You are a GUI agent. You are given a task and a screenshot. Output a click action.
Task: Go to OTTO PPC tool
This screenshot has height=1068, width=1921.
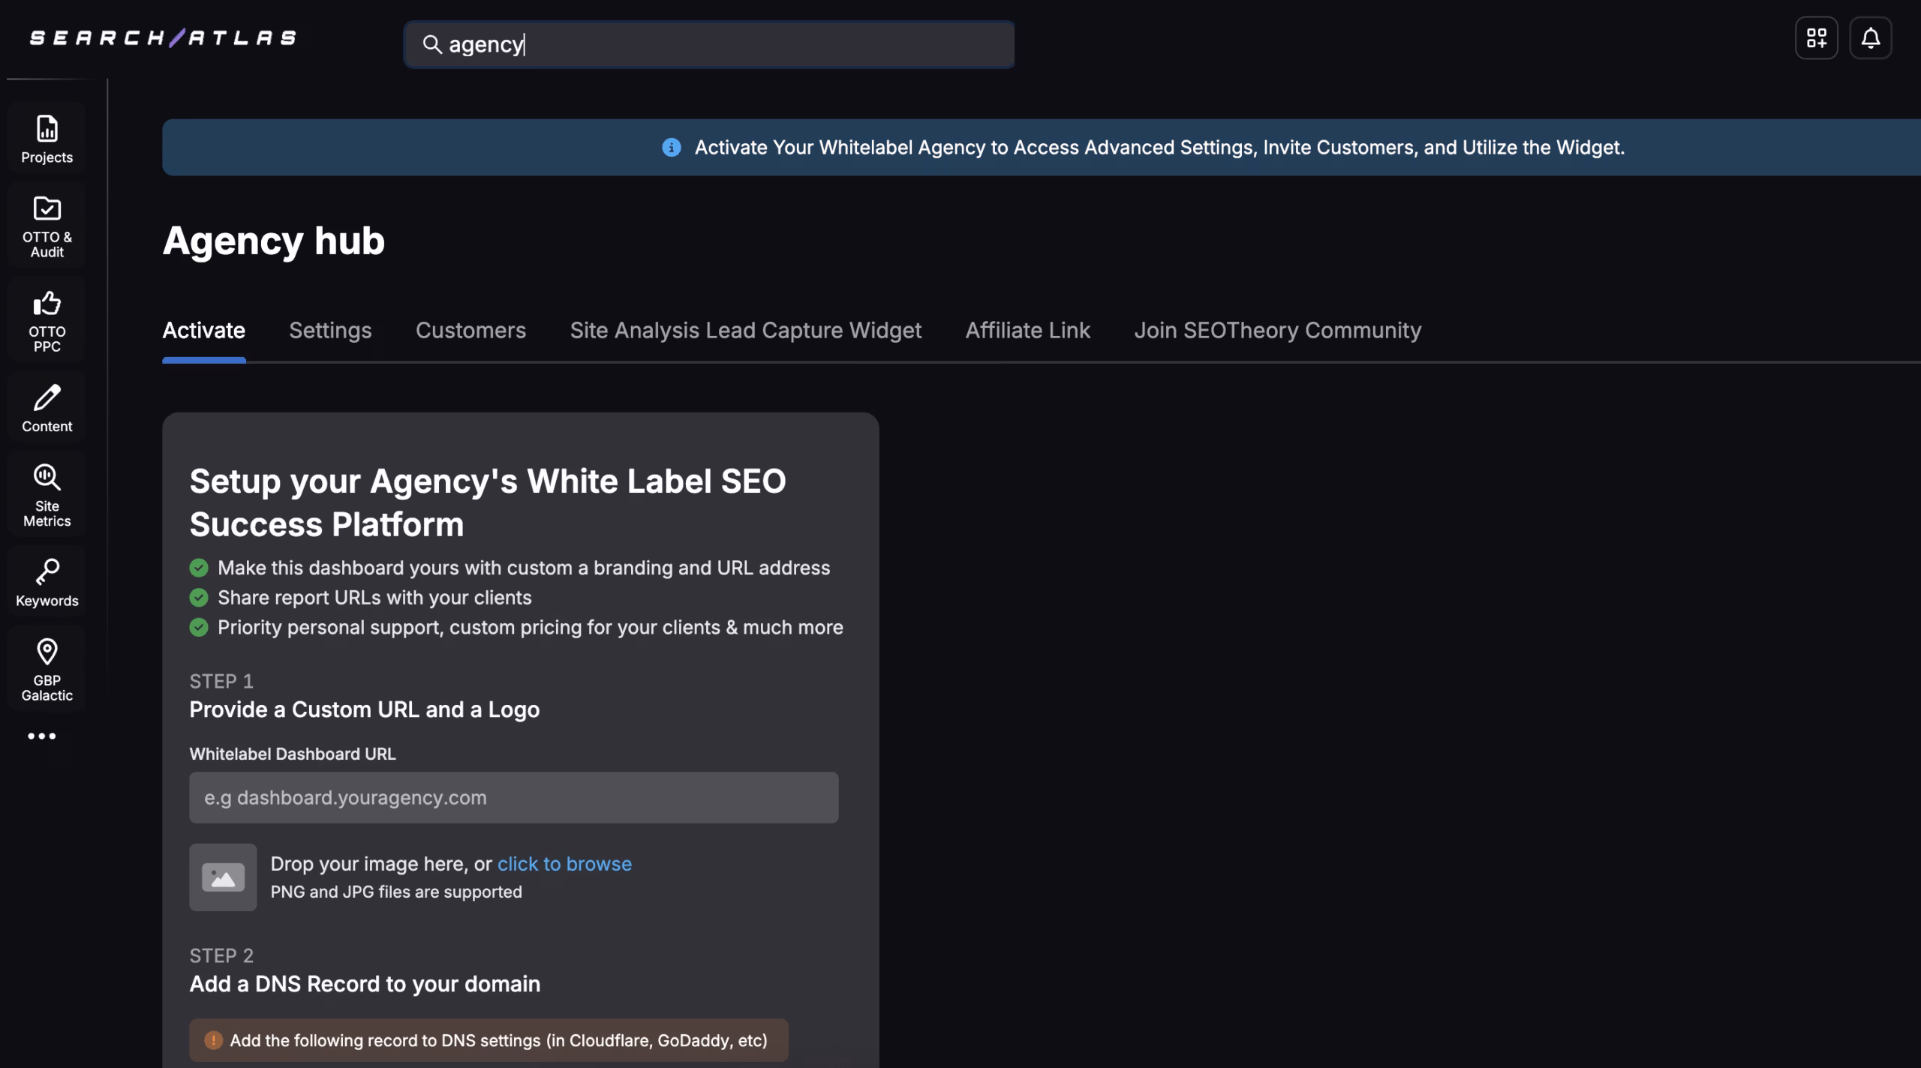(47, 321)
